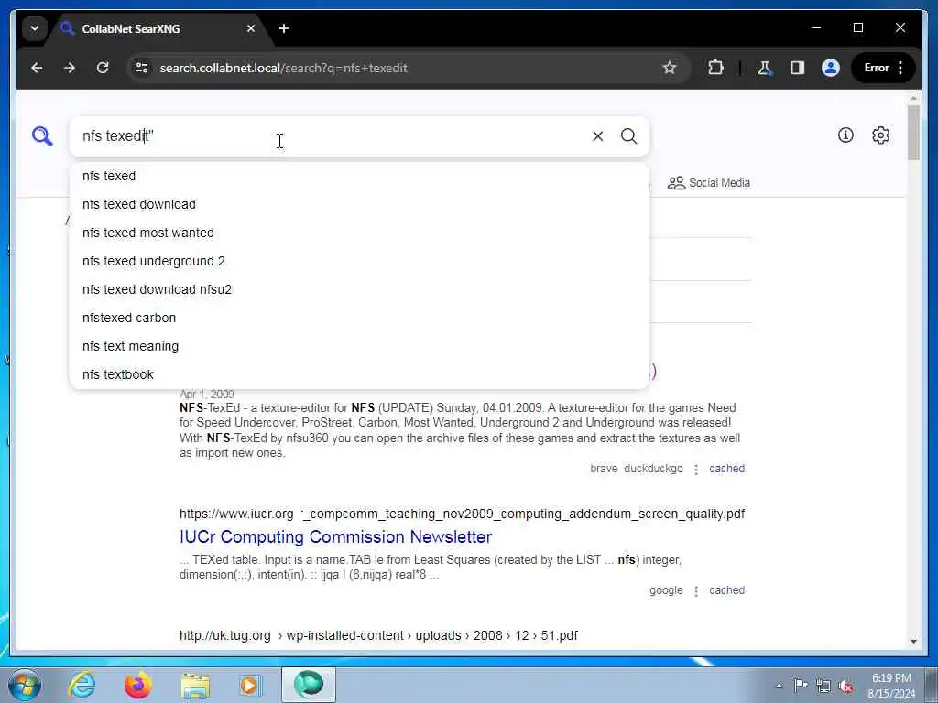Go back to the previous page
The height and width of the screenshot is (703, 938).
point(37,68)
